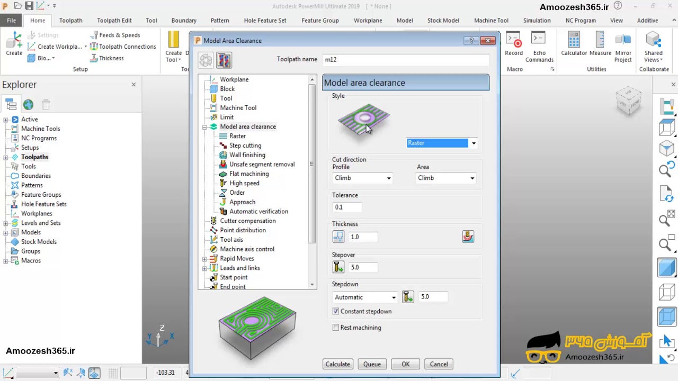678x381 pixels.
Task: Click the Queue button
Action: click(372, 364)
